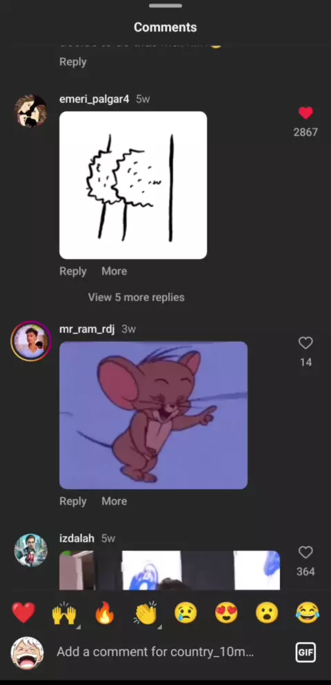Like mr_ram_rdj's comment
331x685 pixels.
click(305, 343)
